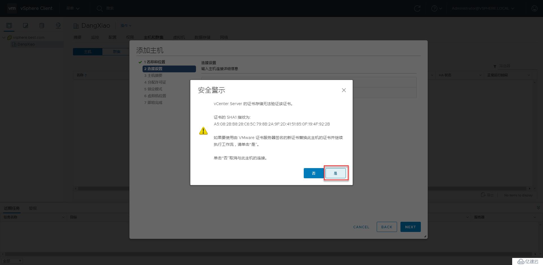
Task: Click the wizard resize grip corner
Action: (x=425, y=236)
